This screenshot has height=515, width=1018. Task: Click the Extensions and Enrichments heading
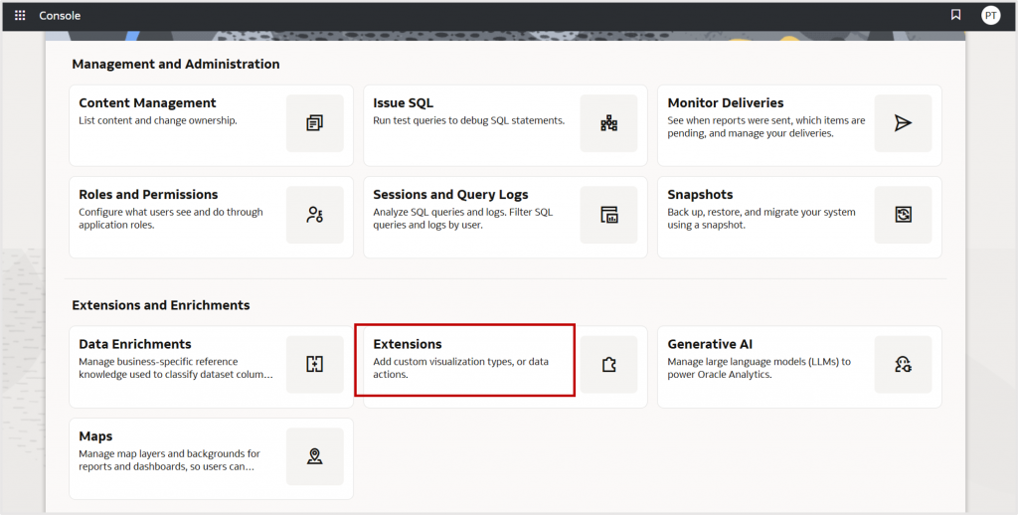click(161, 305)
